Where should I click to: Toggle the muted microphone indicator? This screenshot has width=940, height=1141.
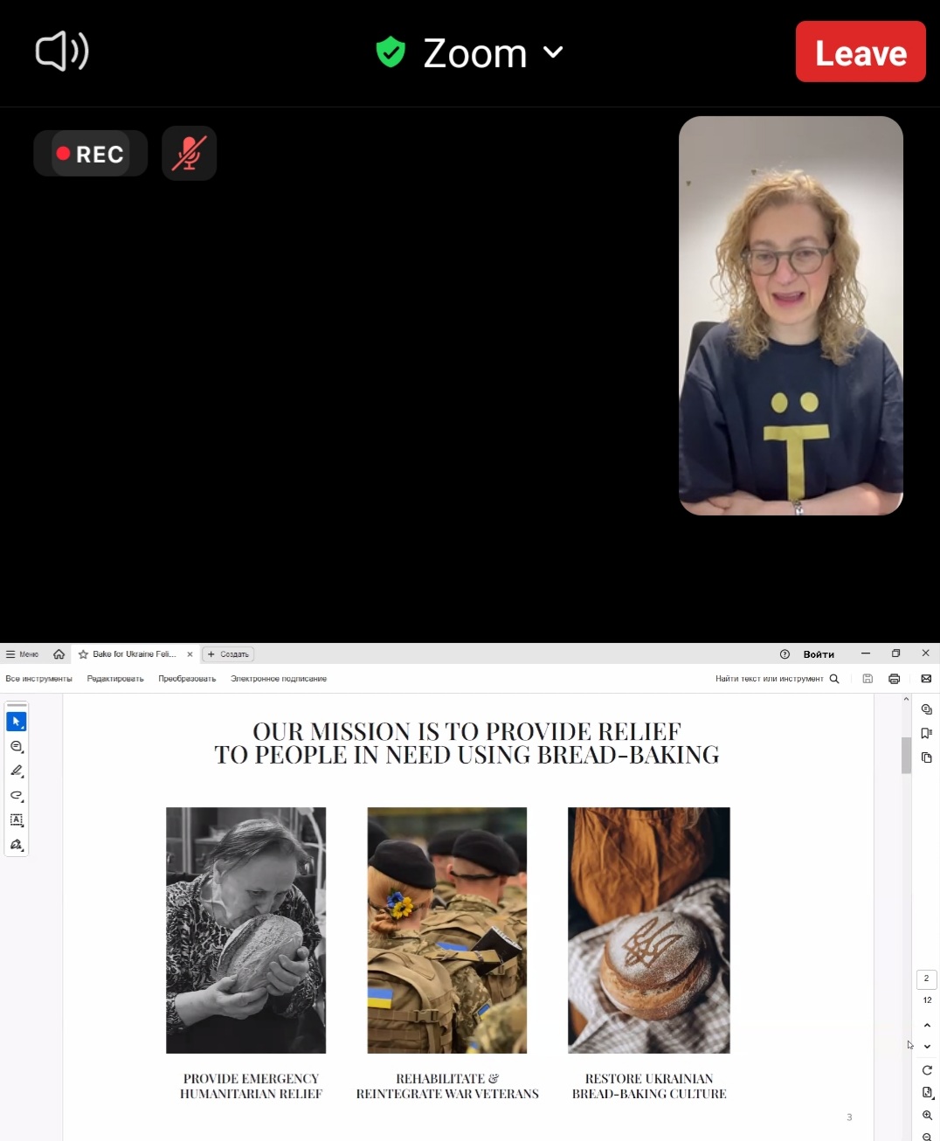(189, 153)
